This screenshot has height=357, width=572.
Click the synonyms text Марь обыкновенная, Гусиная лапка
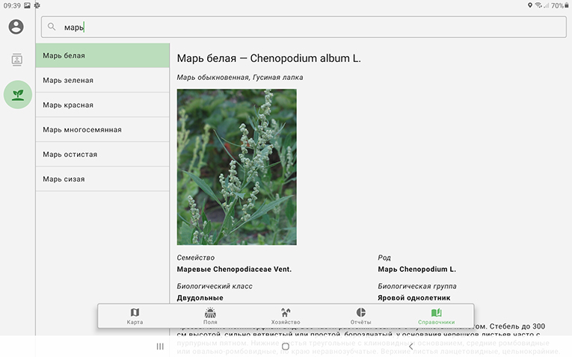click(240, 77)
